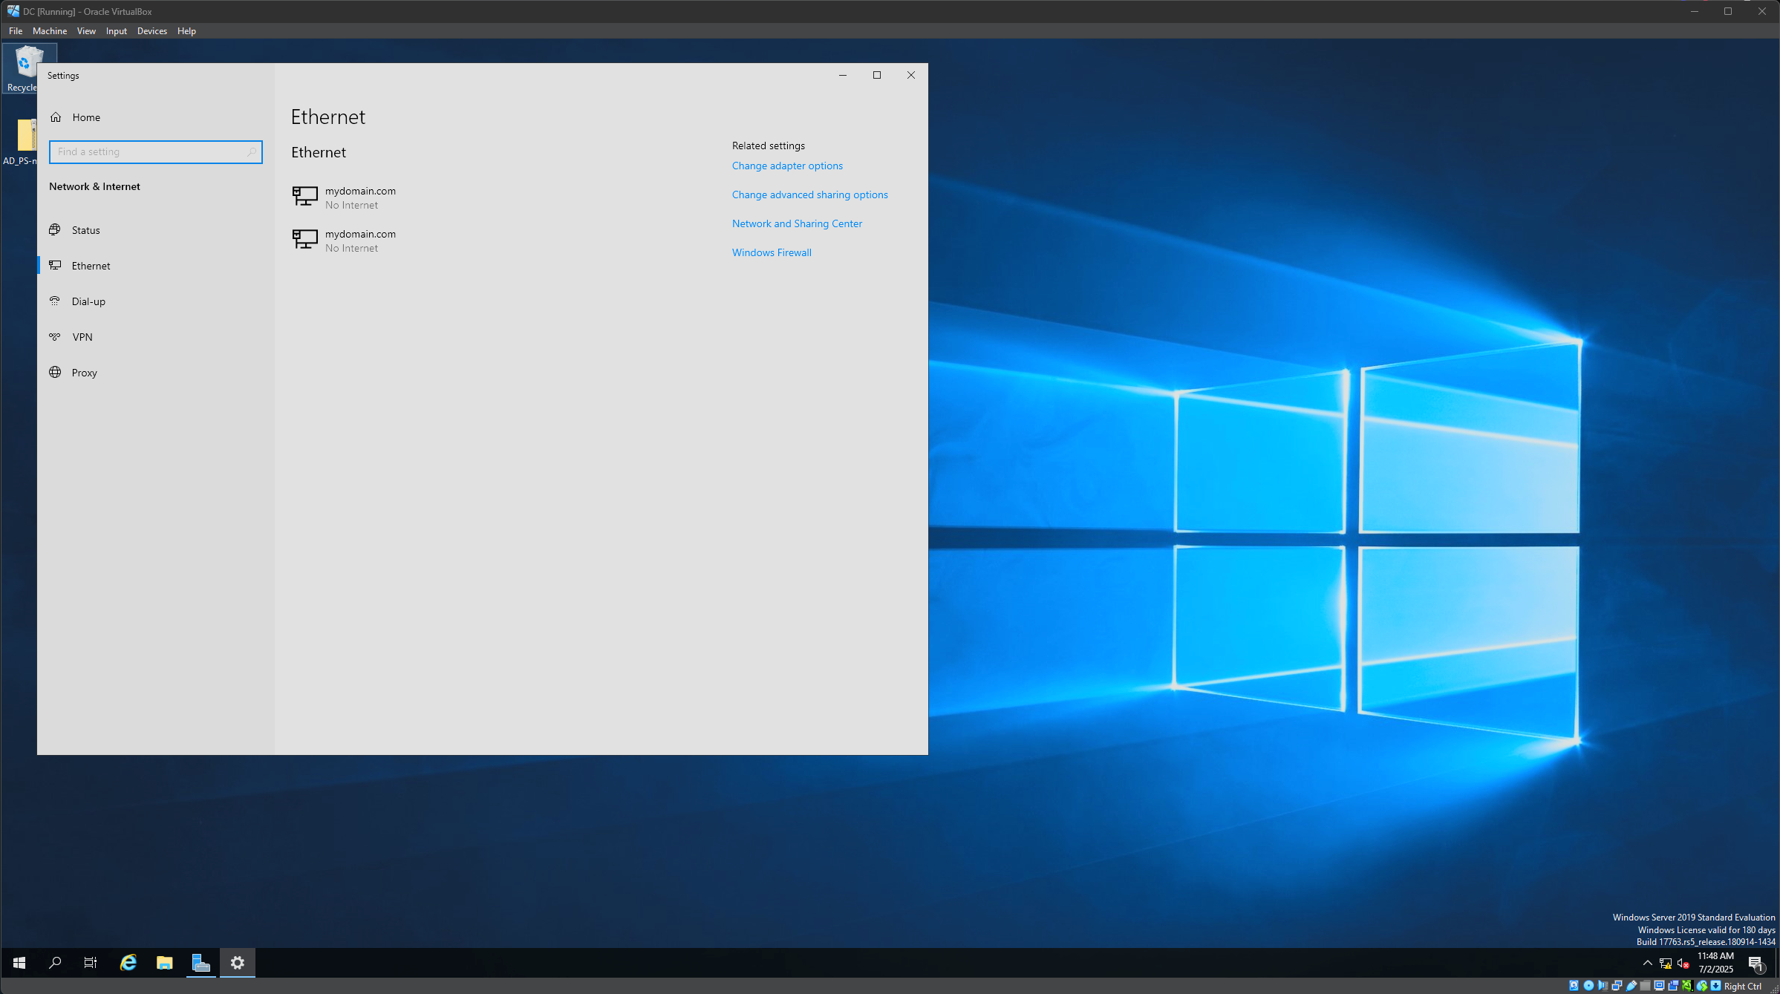This screenshot has width=1780, height=994.
Task: Click the Find a setting search box
Action: 156,151
